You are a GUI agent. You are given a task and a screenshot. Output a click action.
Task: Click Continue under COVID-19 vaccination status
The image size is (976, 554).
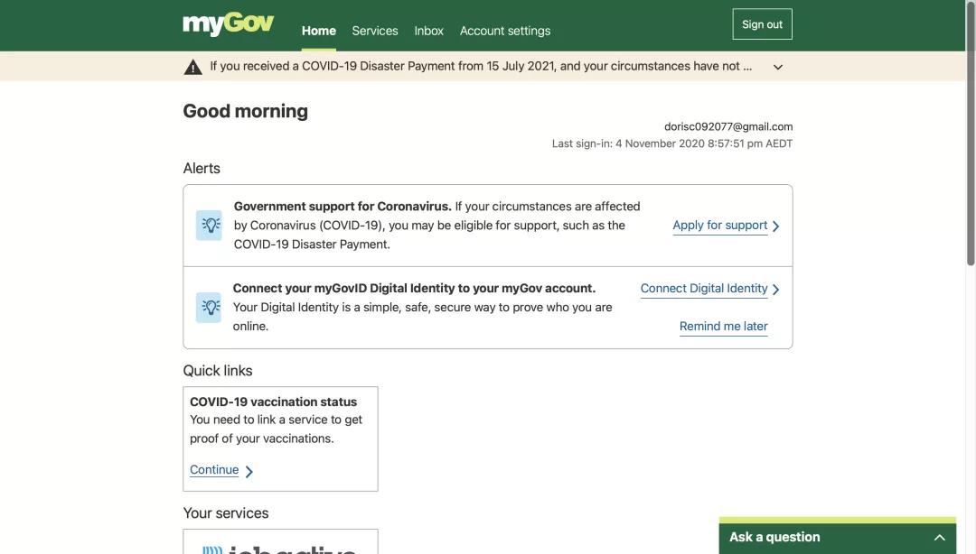(x=221, y=471)
